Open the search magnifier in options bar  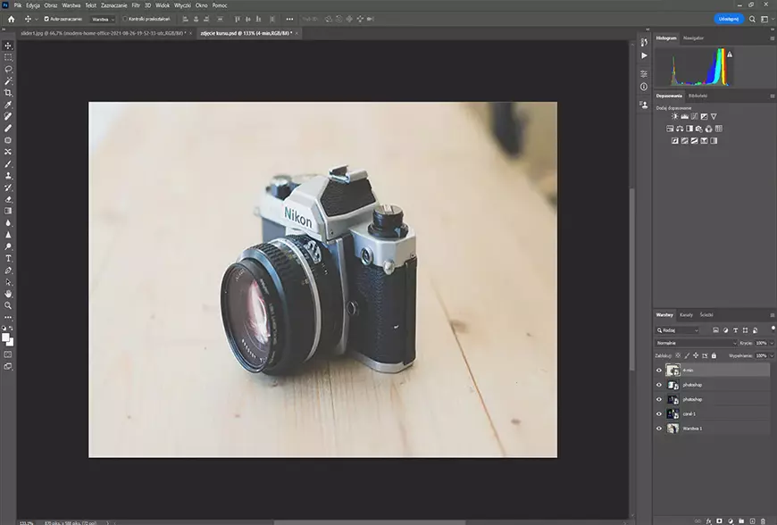point(752,19)
